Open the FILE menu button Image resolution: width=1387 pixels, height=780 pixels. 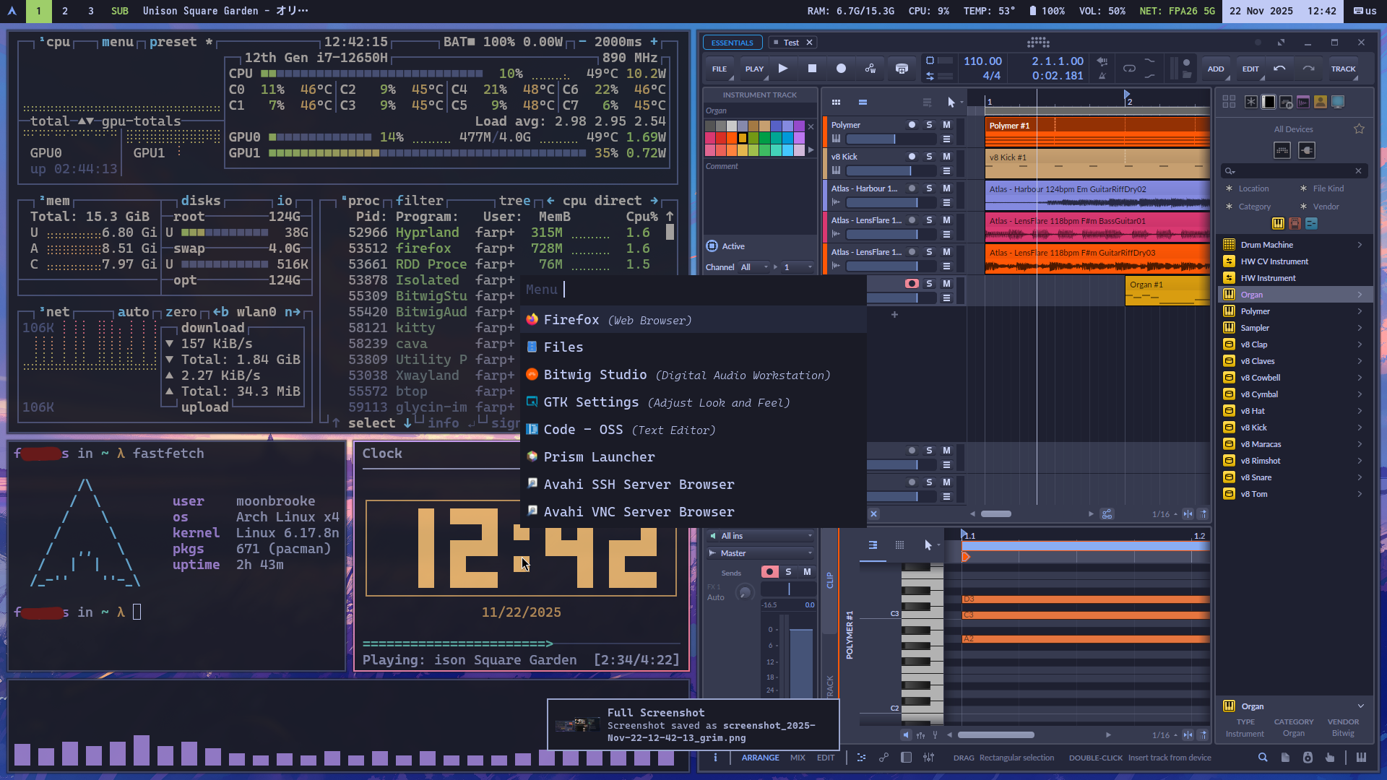coord(720,69)
